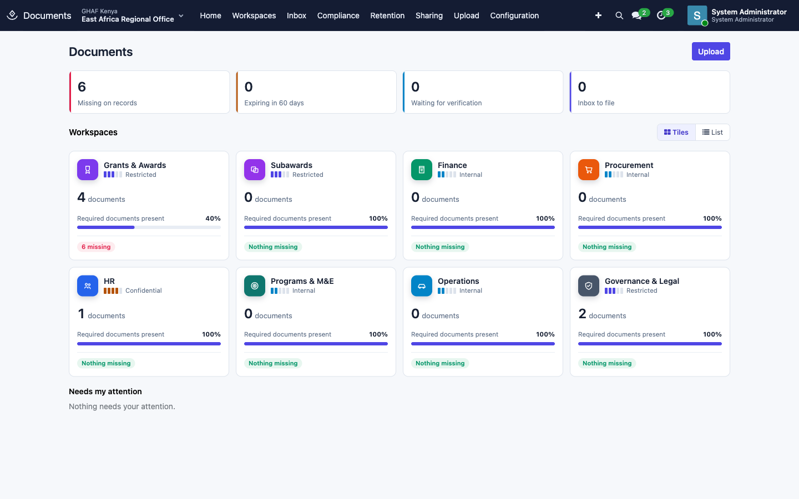The image size is (799, 499).
Task: Open the activities clock icon with badge 3
Action: (x=661, y=16)
